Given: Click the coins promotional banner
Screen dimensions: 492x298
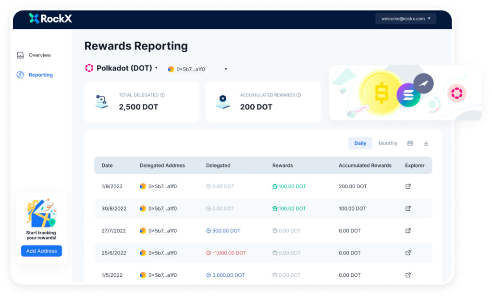Looking at the screenshot, I should click(405, 93).
